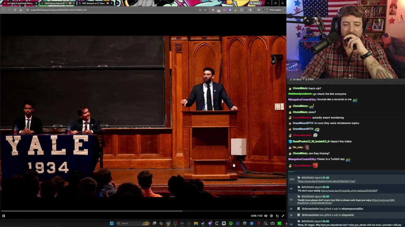
Task: Click the '0:46 / 1:12' video timestamp
Action: (x=257, y=216)
